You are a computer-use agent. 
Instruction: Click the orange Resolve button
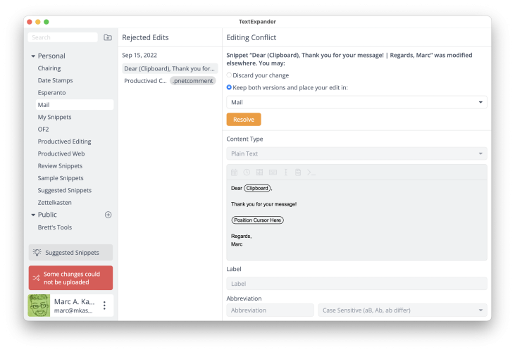coord(244,120)
